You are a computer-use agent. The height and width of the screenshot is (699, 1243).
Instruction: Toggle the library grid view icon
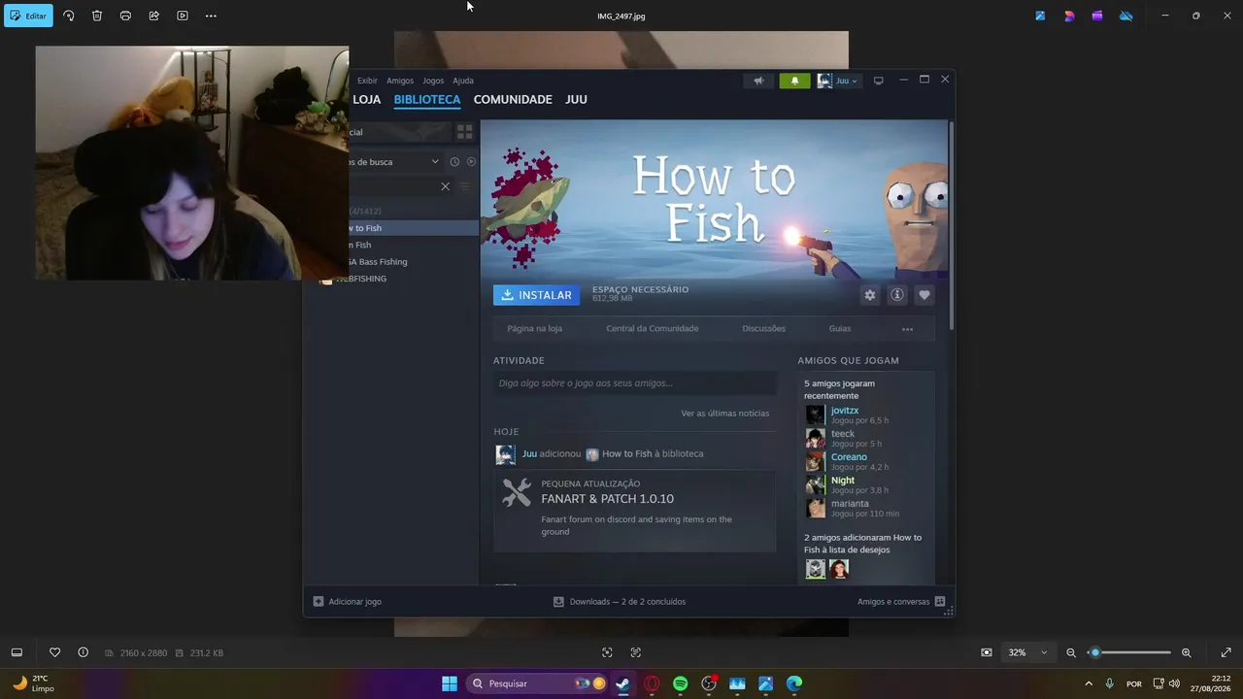click(465, 132)
